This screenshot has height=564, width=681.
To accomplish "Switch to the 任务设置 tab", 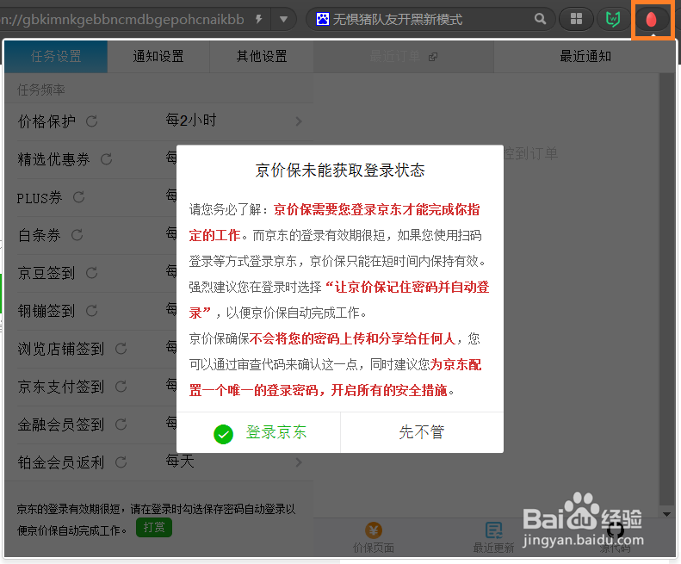I will click(56, 57).
